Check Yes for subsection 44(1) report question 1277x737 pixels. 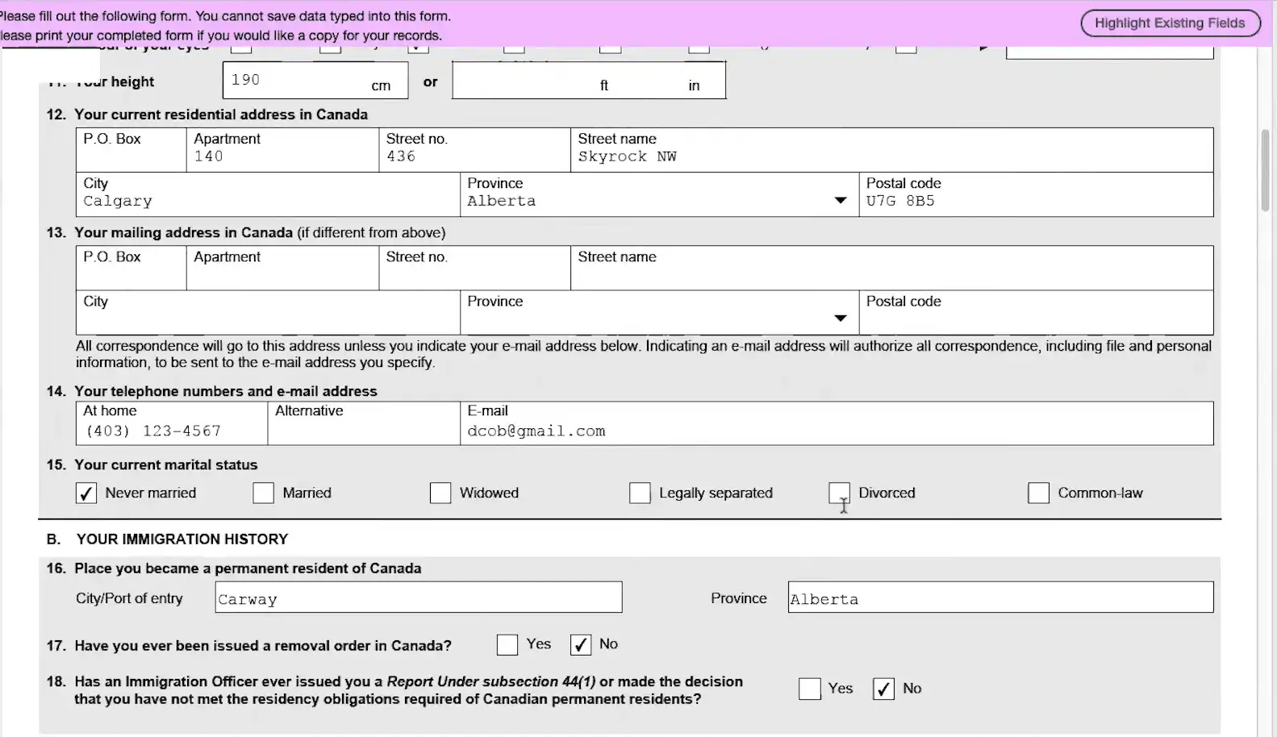pos(809,689)
